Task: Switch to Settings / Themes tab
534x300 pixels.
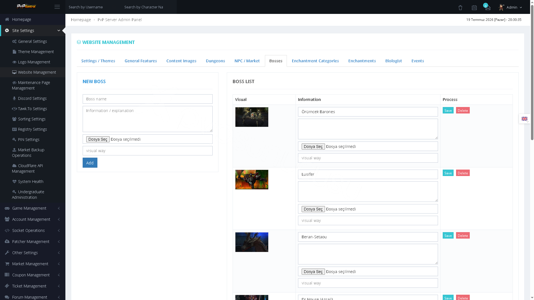Action: [98, 61]
